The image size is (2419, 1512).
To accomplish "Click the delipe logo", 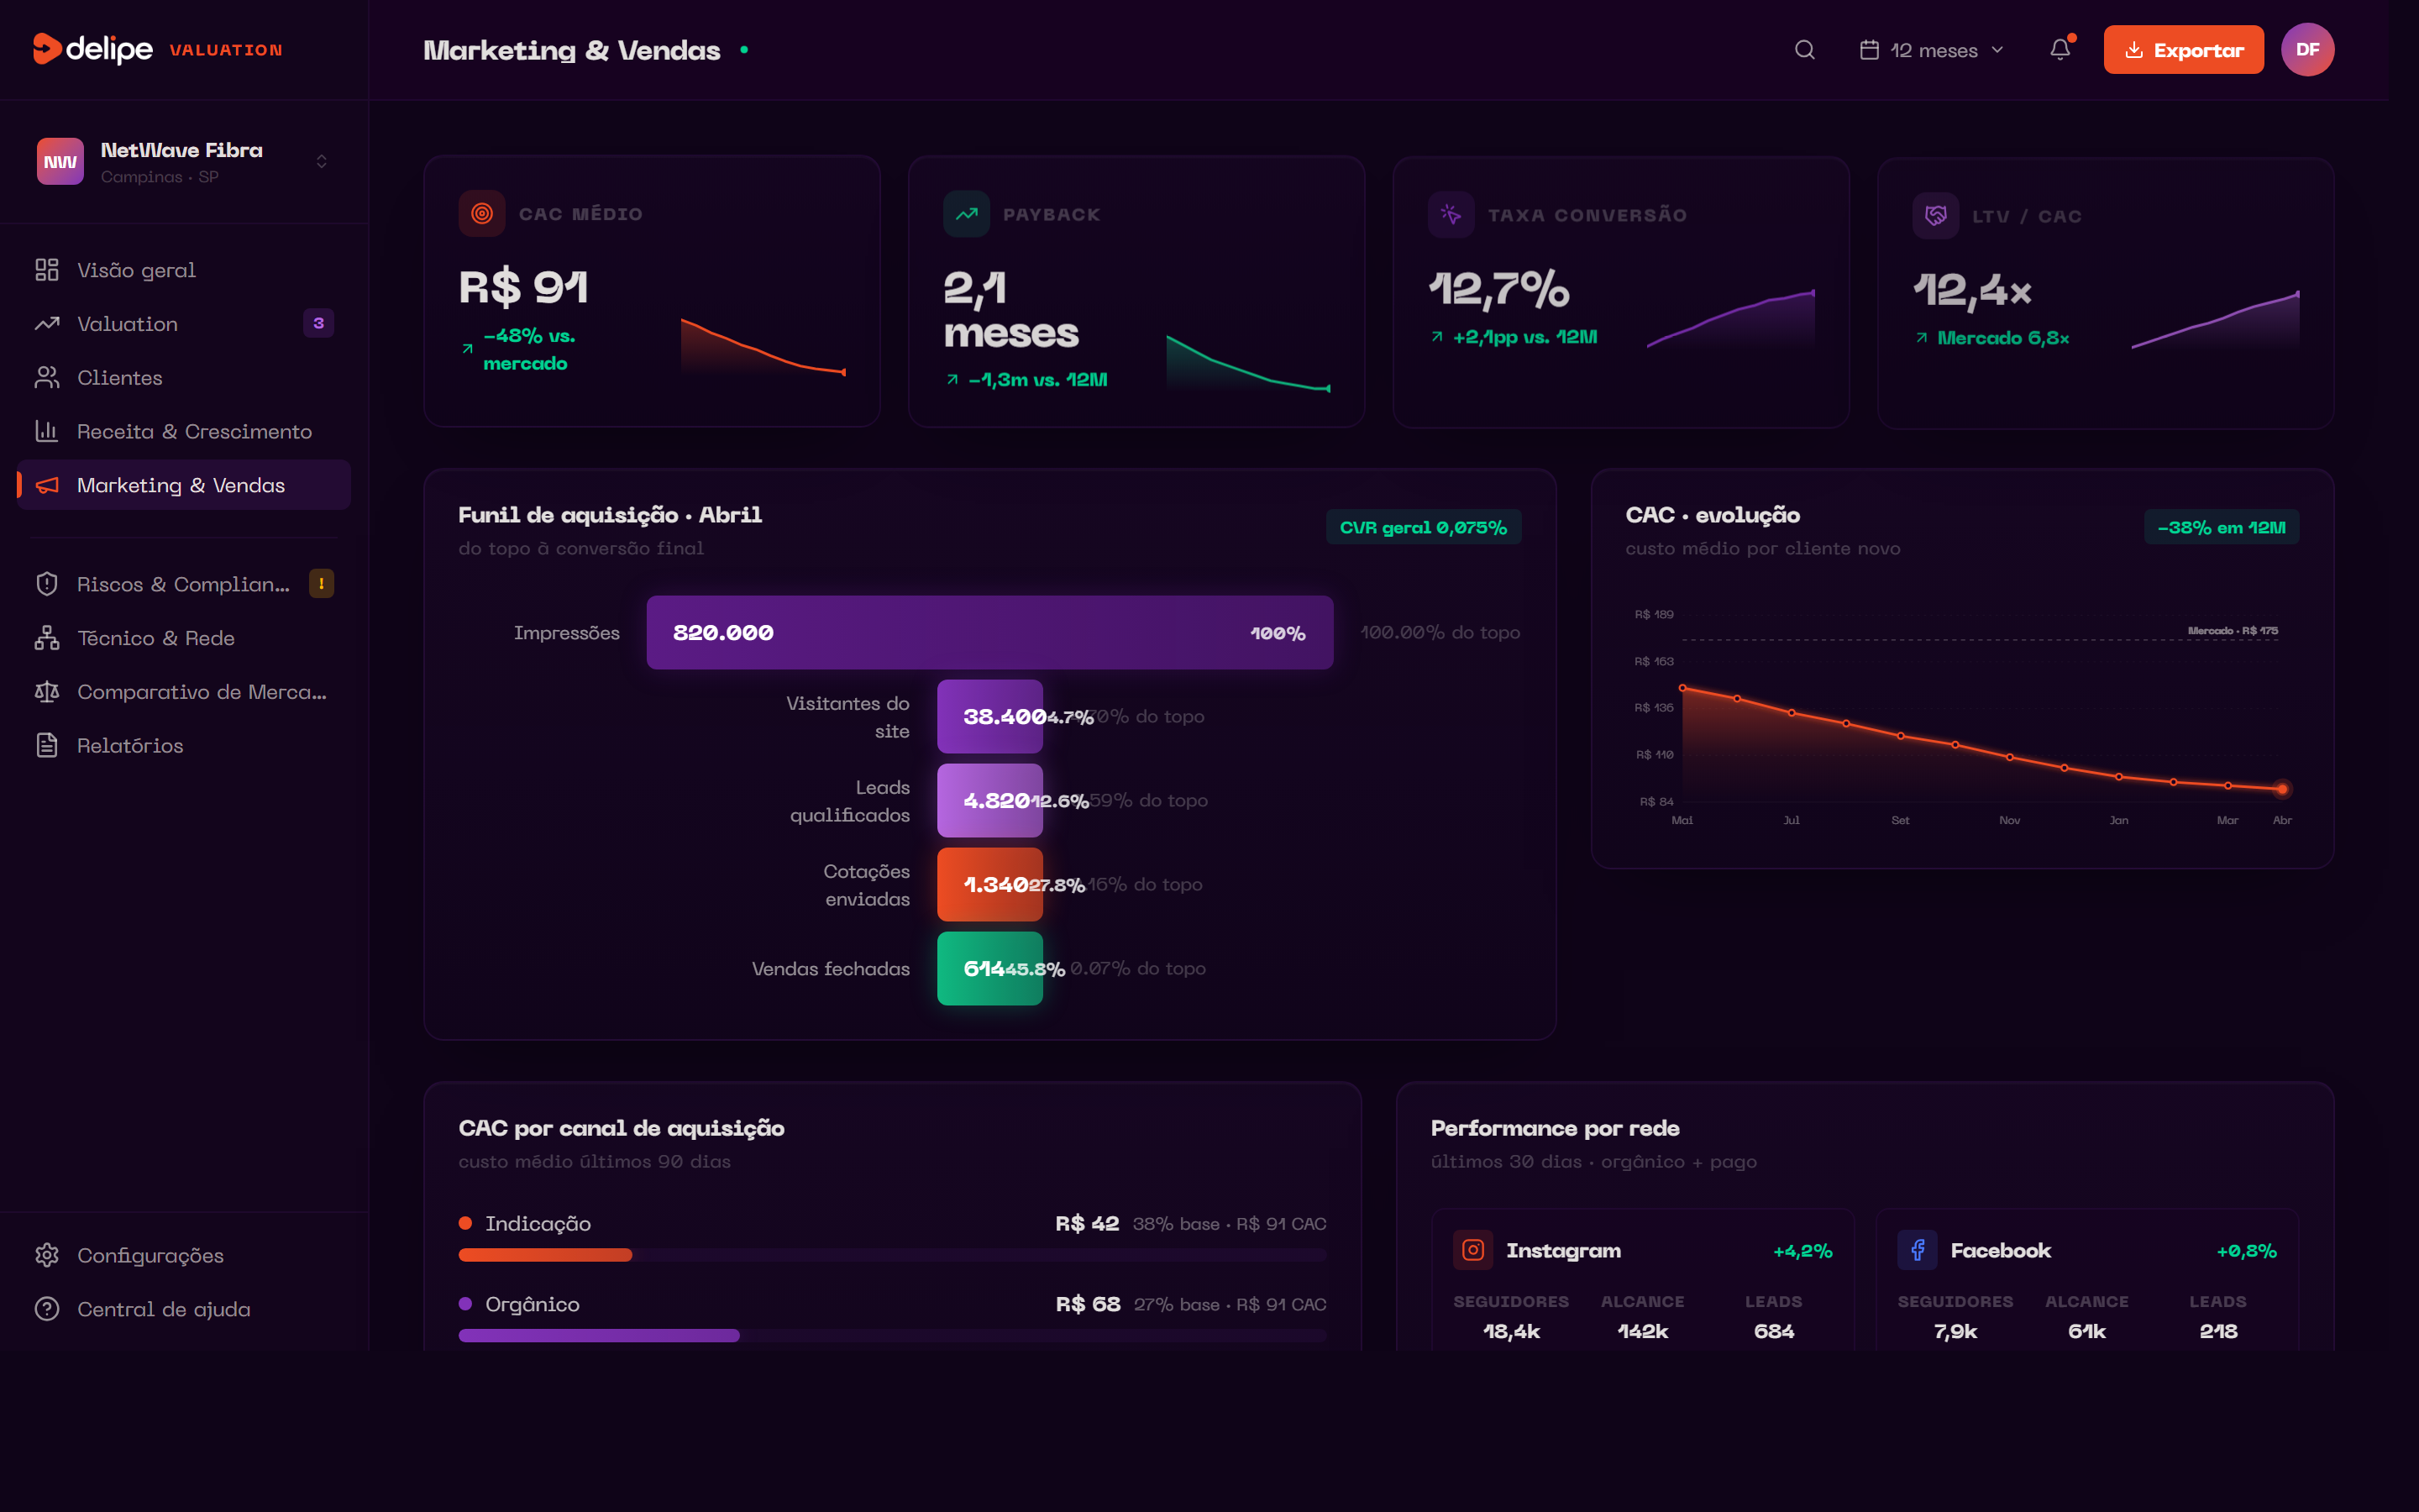I will pos(93,49).
